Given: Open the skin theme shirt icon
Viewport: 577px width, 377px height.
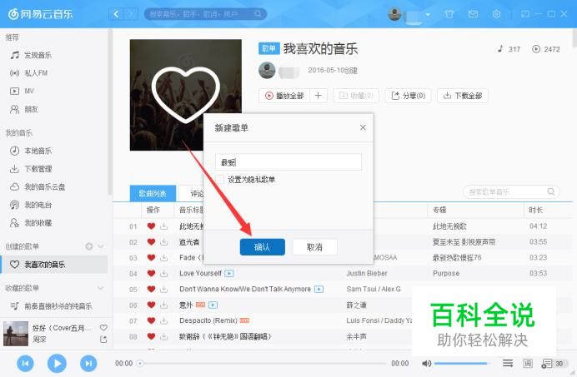Looking at the screenshot, I should [449, 14].
